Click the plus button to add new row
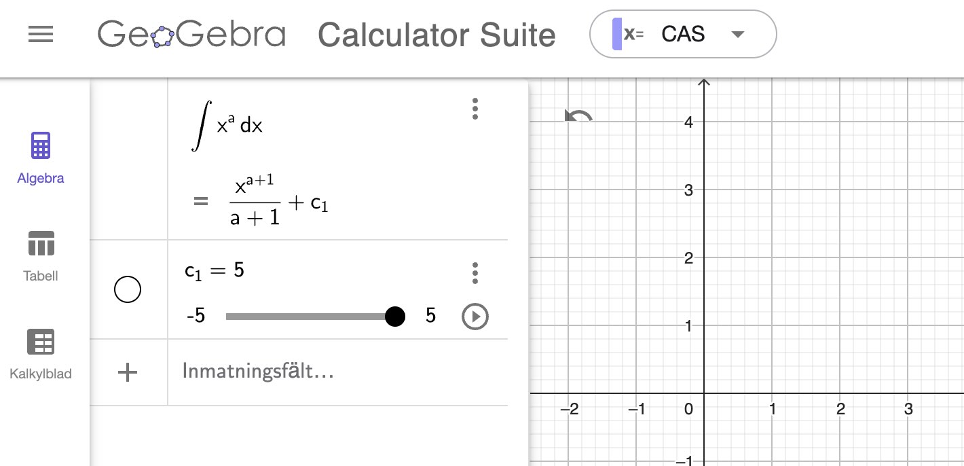The height and width of the screenshot is (466, 964). 127,372
